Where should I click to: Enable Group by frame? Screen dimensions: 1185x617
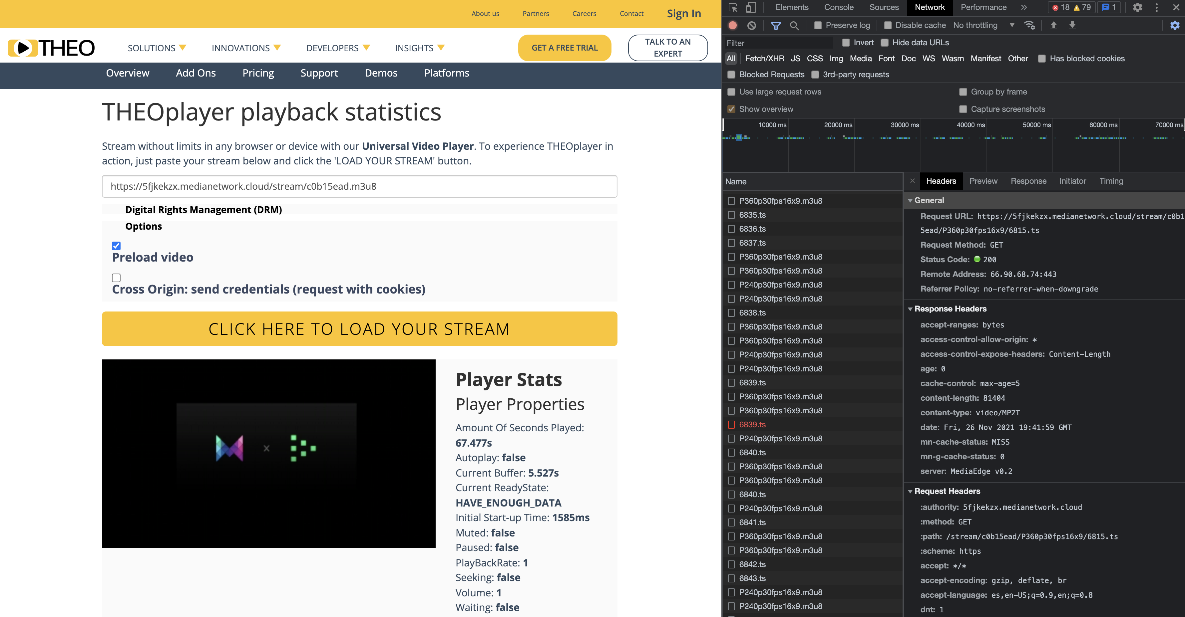963,92
